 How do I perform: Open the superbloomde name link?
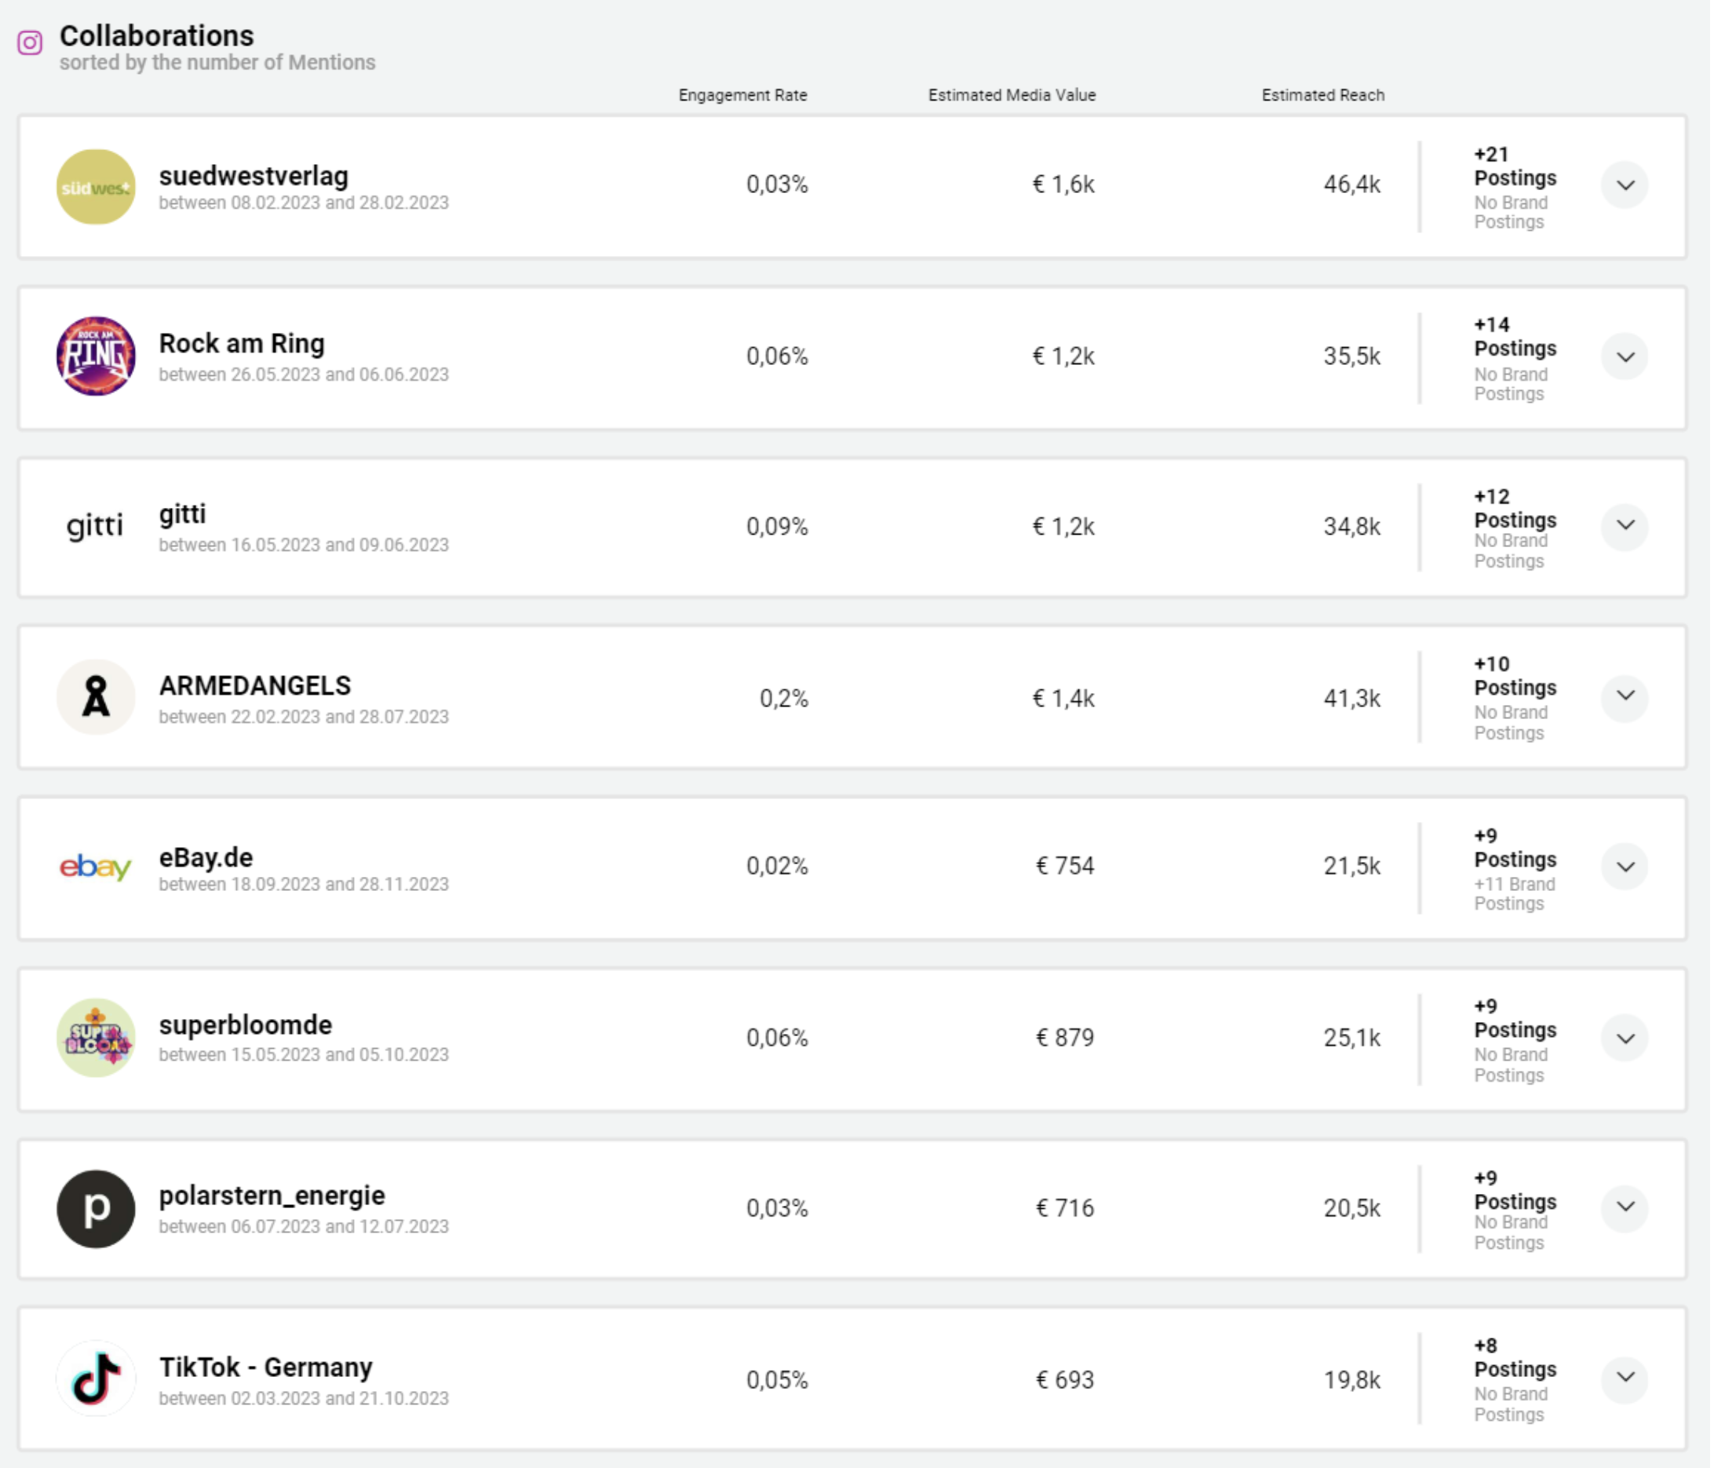[245, 1025]
